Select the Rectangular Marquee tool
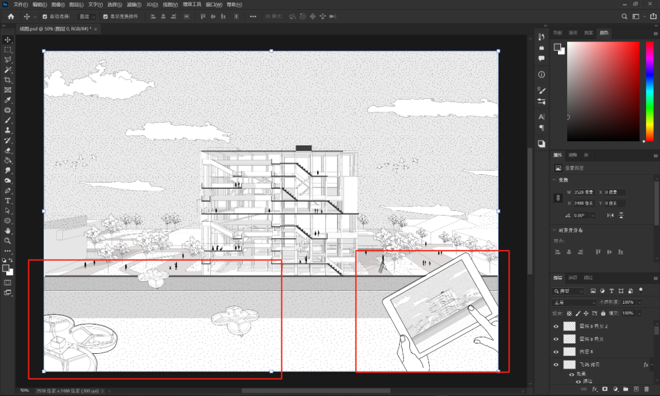660x396 pixels. click(7, 50)
